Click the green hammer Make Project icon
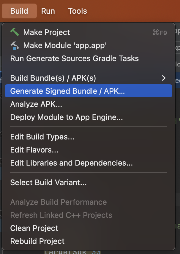This screenshot has height=254, width=180. 15,32
